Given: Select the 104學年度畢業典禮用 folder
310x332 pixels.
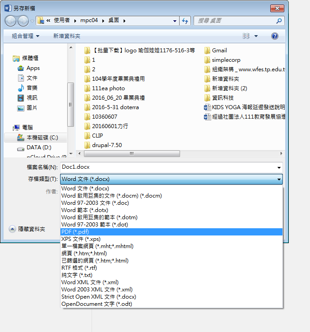Looking at the screenshot, I should 114,79.
